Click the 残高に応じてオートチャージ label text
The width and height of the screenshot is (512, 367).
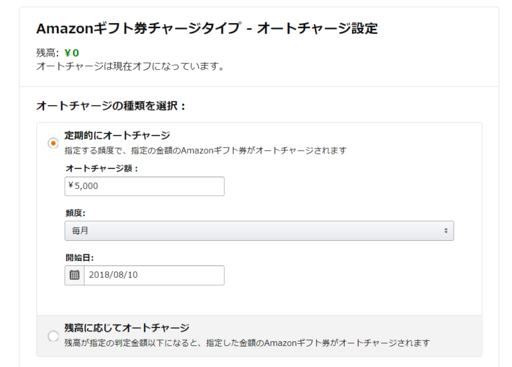(127, 328)
